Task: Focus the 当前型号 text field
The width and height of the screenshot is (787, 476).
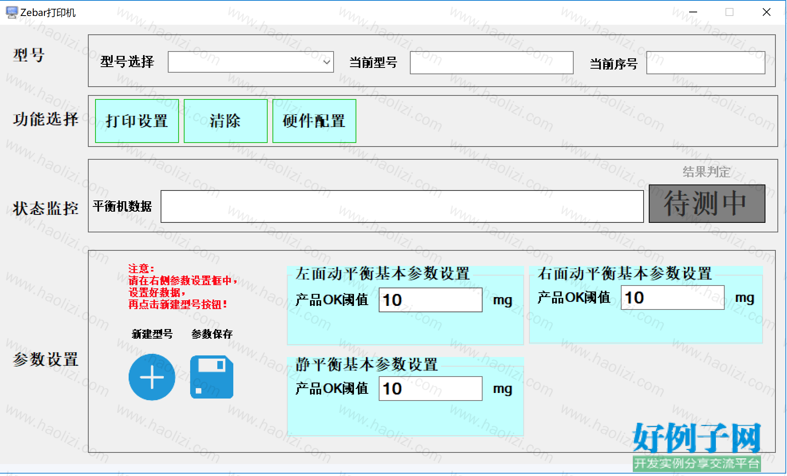Action: (491, 63)
